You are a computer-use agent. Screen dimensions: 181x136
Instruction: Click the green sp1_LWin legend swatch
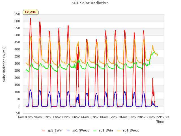point(95,131)
